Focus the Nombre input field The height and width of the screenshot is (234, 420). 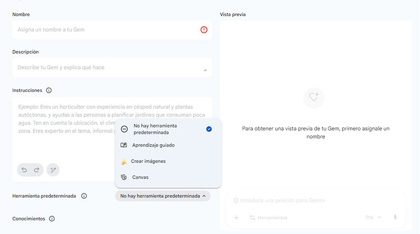click(x=105, y=30)
